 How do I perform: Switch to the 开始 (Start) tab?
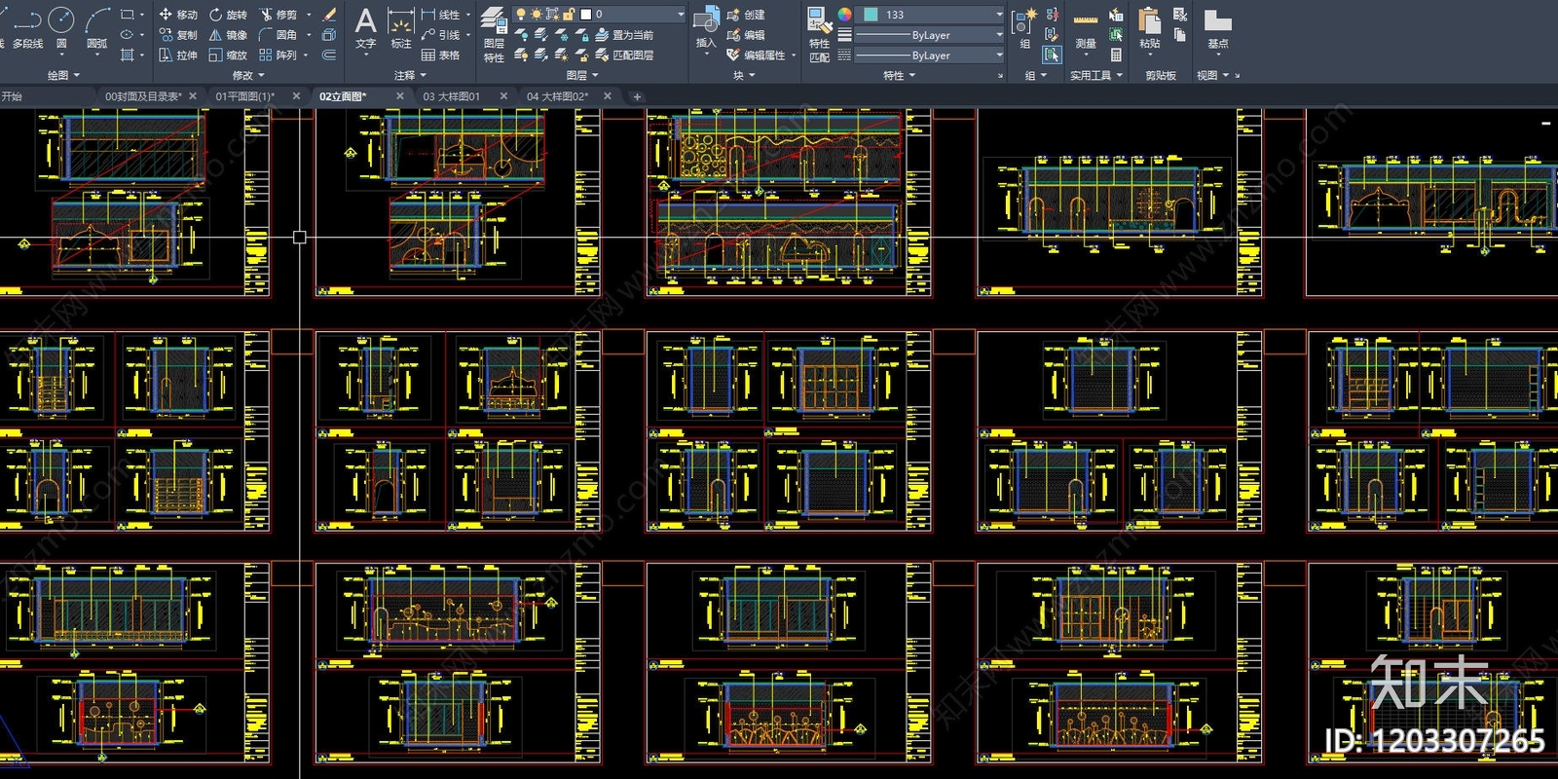click(x=12, y=96)
